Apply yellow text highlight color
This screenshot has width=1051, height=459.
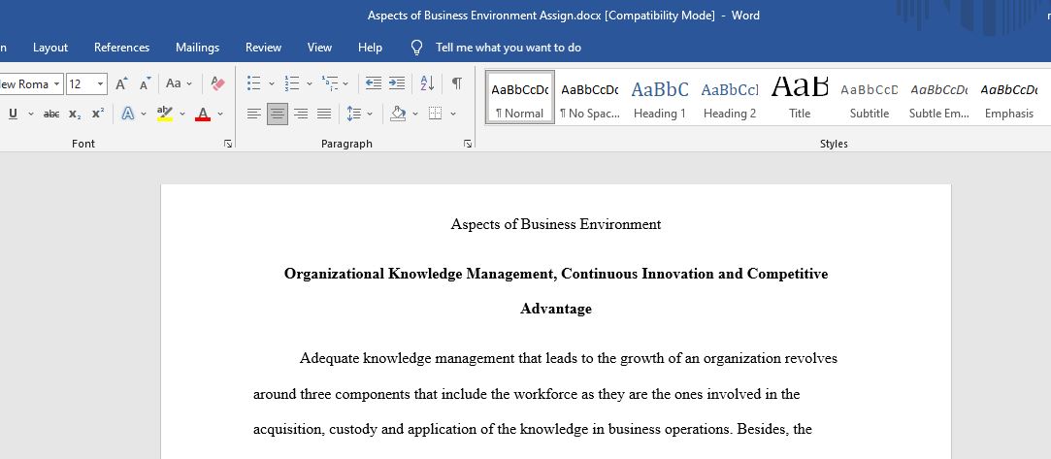pos(165,114)
